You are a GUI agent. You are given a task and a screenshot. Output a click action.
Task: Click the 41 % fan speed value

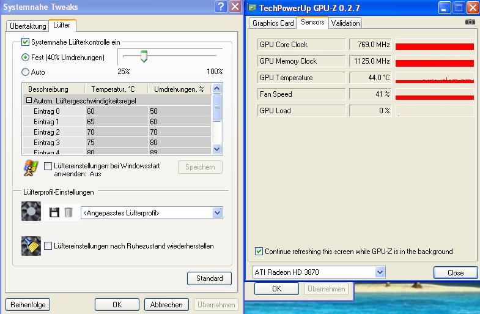(x=370, y=94)
